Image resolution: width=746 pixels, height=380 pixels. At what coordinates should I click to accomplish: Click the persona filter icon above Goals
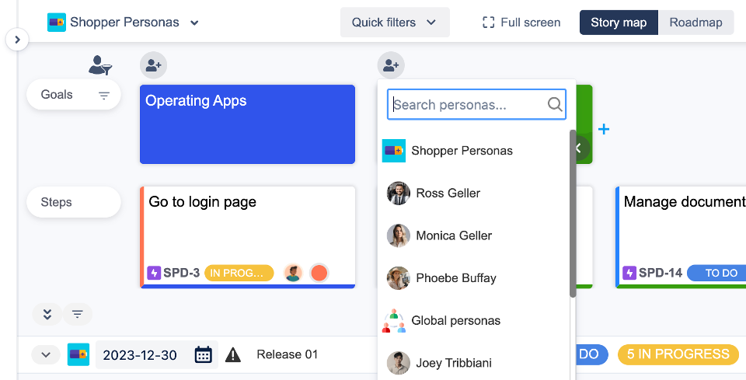click(x=100, y=65)
